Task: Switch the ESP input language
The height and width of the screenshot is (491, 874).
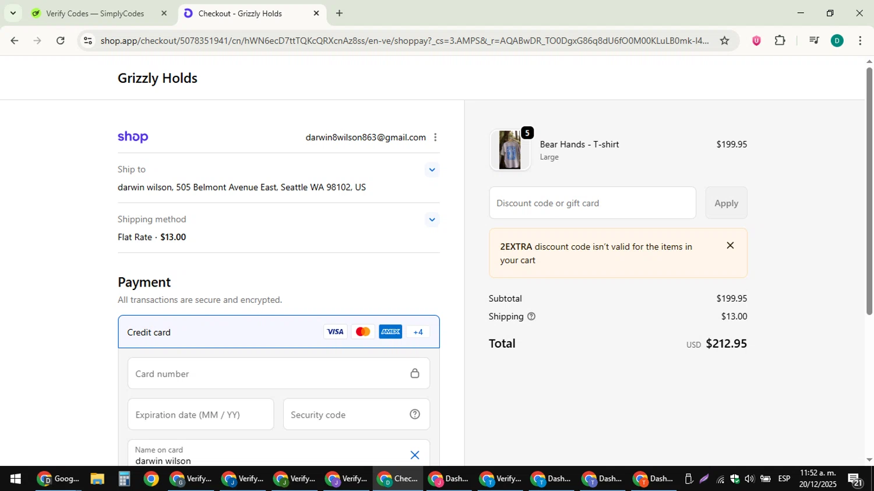Action: coord(784,479)
